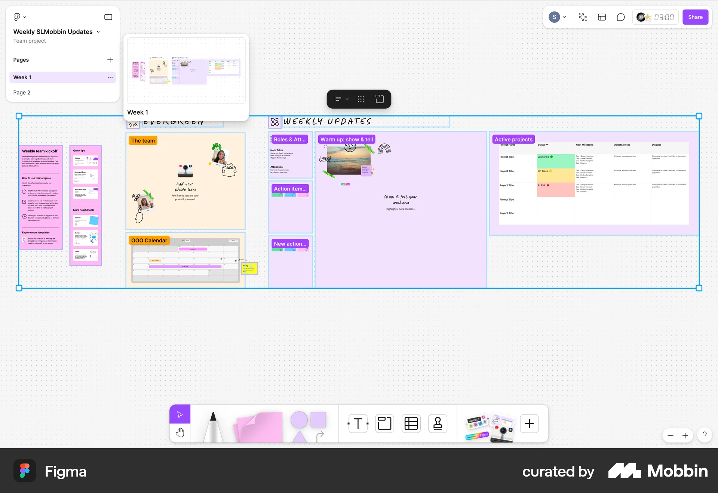Screen dimensions: 718x493
Task: Select the Text tool
Action: pyautogui.click(x=358, y=423)
